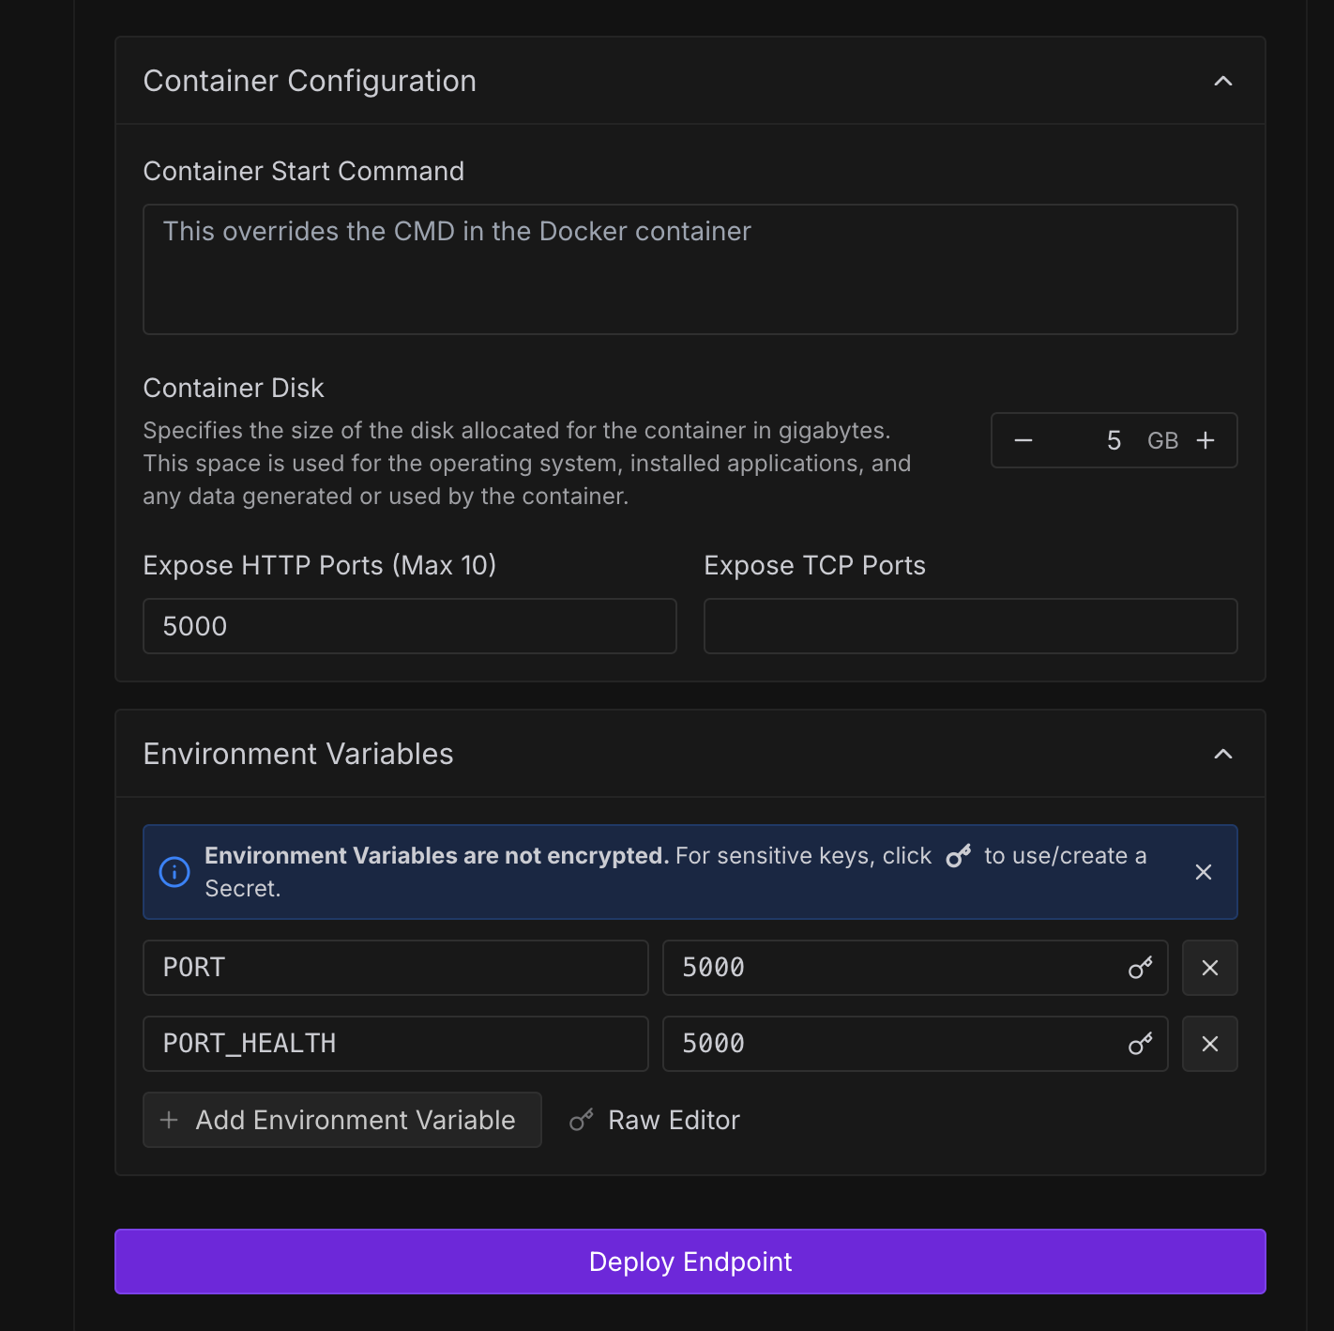
Task: Open the Raw Editor
Action: (656, 1120)
